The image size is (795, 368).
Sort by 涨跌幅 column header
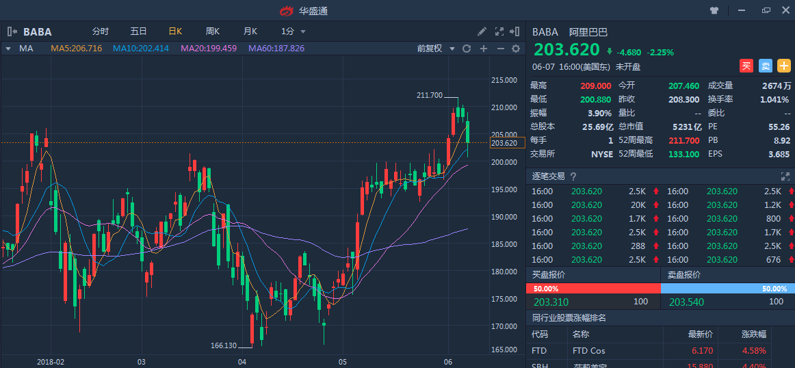[x=753, y=334]
